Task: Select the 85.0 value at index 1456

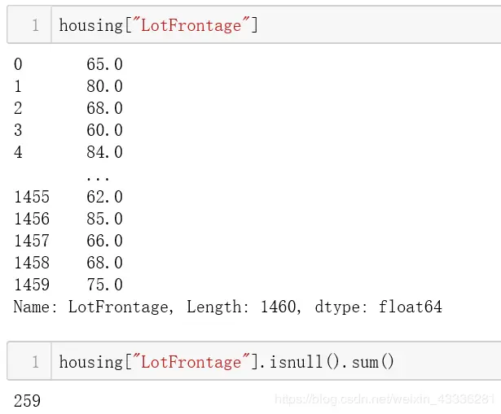Action: pyautogui.click(x=104, y=219)
